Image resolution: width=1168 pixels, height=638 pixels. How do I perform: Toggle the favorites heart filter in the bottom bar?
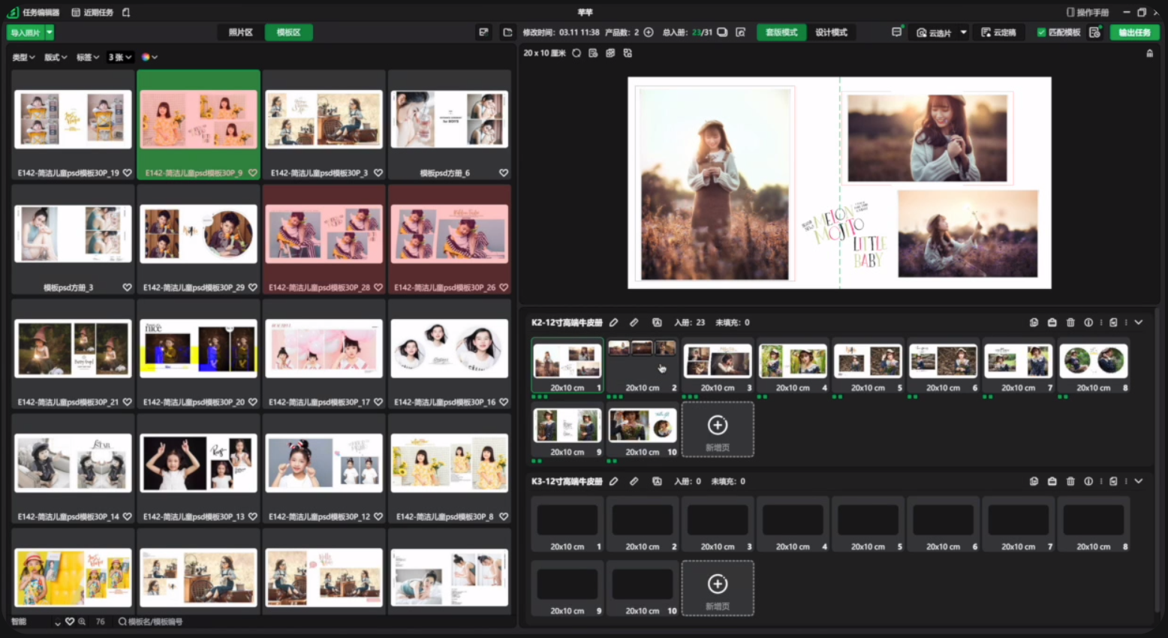pos(70,621)
